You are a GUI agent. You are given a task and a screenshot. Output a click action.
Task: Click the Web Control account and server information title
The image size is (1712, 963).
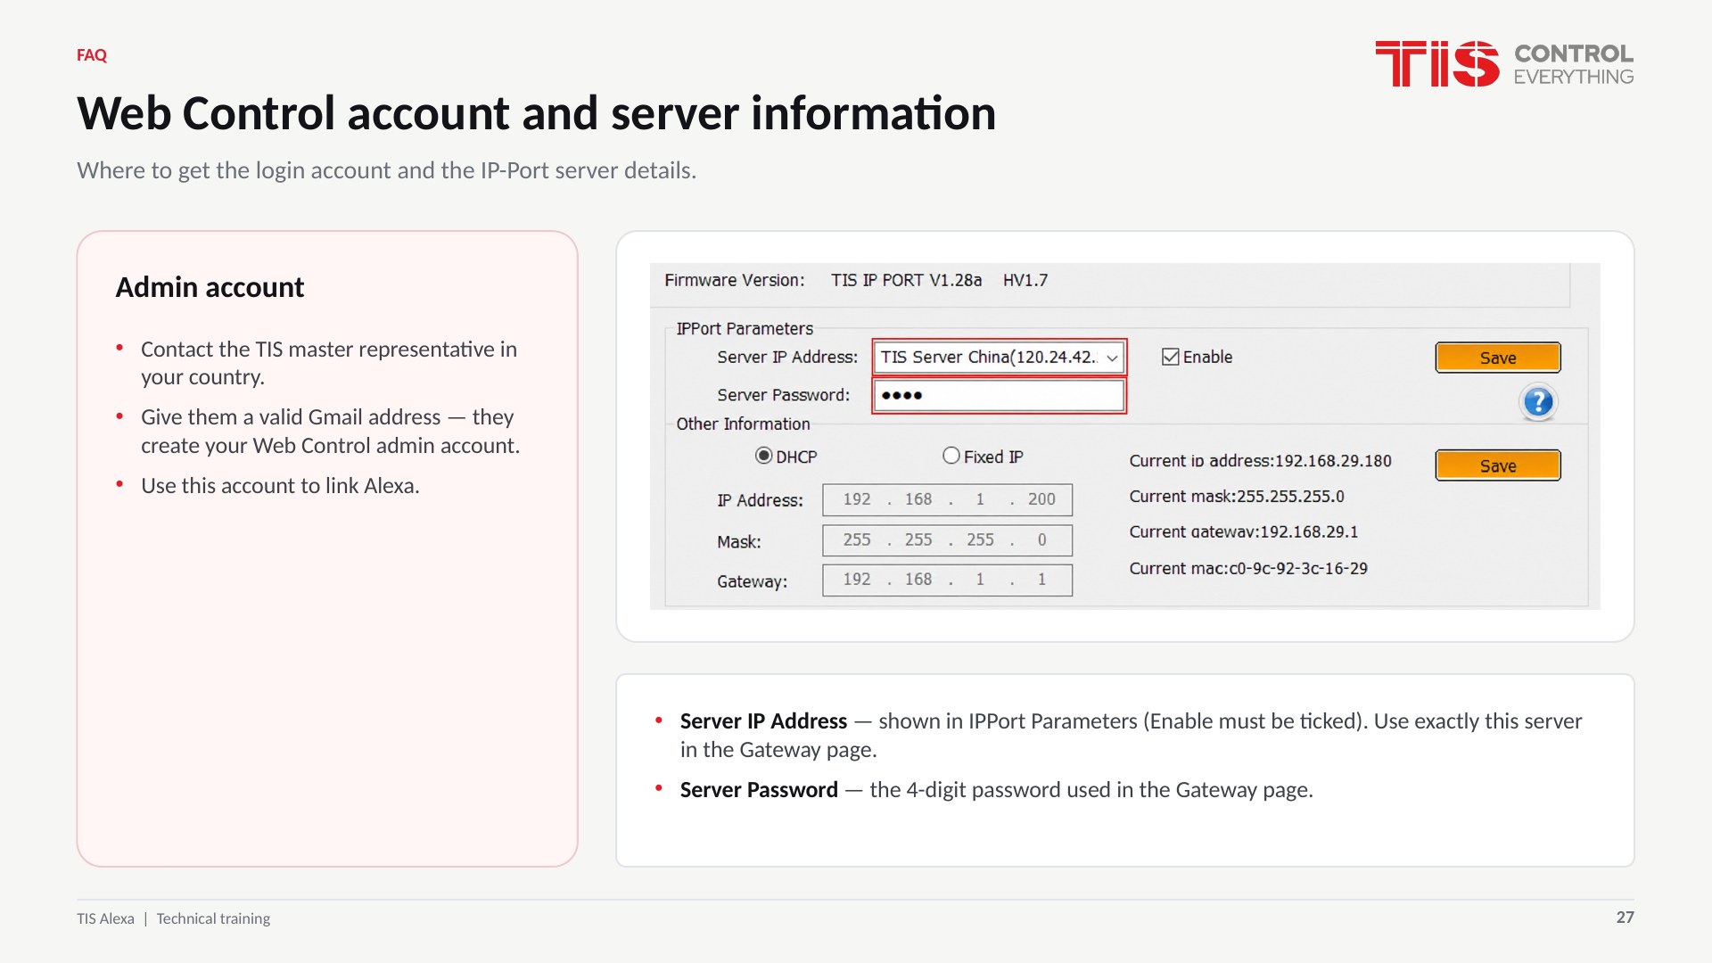(x=537, y=114)
